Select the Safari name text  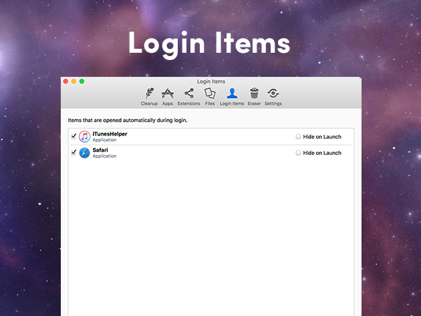[100, 150]
